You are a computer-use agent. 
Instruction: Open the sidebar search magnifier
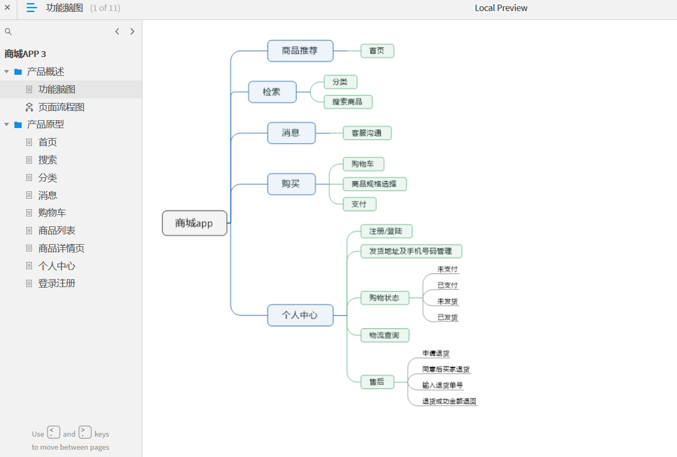(8, 31)
